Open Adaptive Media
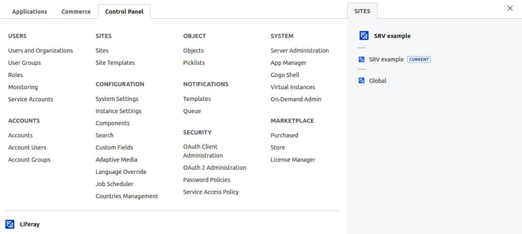The height and width of the screenshot is (234, 522). [116, 160]
